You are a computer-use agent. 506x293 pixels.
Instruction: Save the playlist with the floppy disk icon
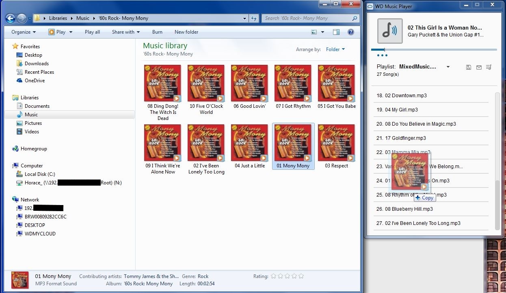468,67
